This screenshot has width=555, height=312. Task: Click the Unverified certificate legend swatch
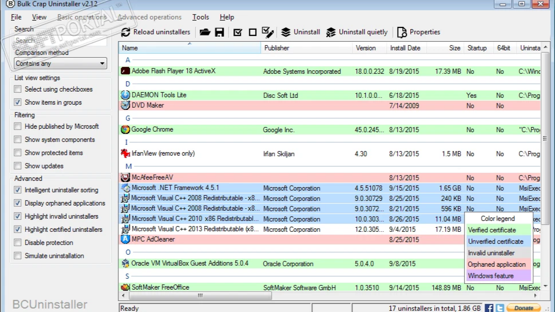[x=499, y=242]
